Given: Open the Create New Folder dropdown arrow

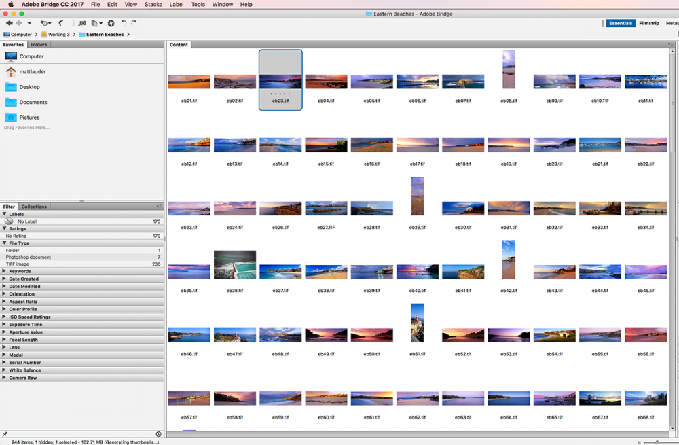Looking at the screenshot, I should click(100, 22).
